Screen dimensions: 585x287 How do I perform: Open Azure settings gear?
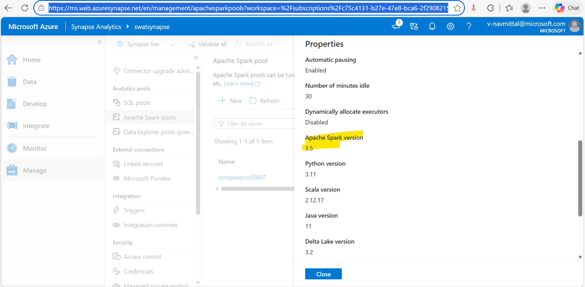(x=450, y=27)
